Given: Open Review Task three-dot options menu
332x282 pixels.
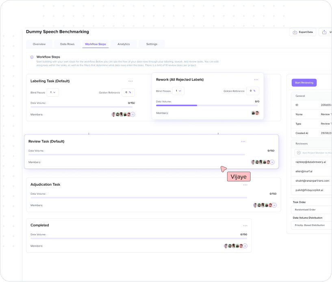Looking at the screenshot, I should pos(243,141).
